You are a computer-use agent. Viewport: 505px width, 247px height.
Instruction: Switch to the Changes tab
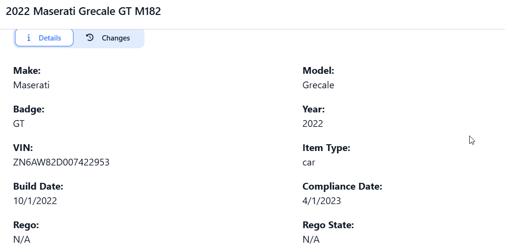click(108, 38)
